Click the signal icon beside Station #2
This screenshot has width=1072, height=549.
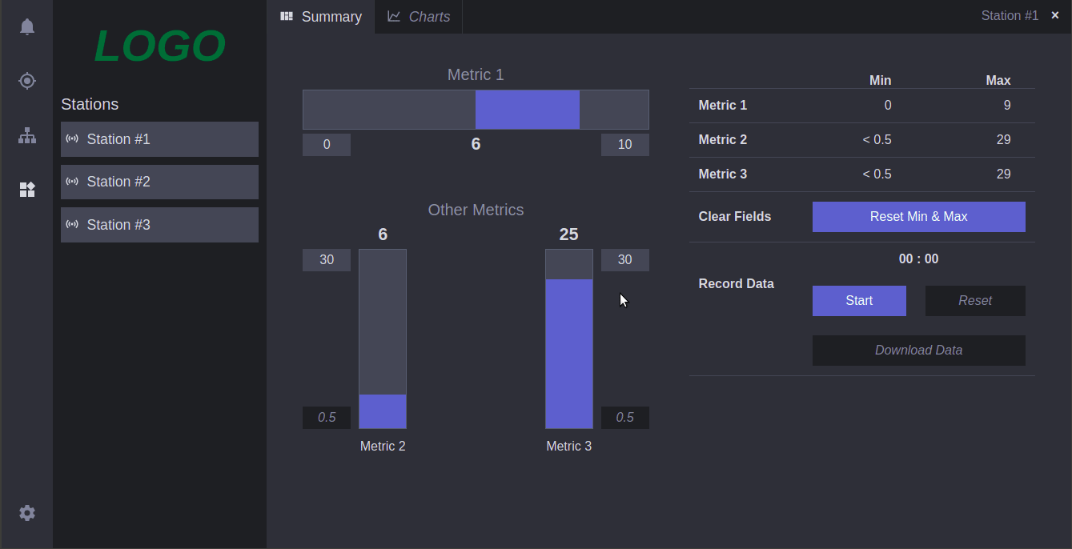point(72,182)
